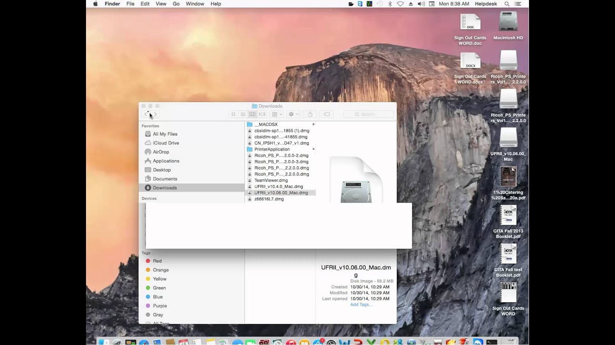Screen dimensions: 615x345
Task: Click Add Tags… link in preview
Action: click(x=361, y=305)
